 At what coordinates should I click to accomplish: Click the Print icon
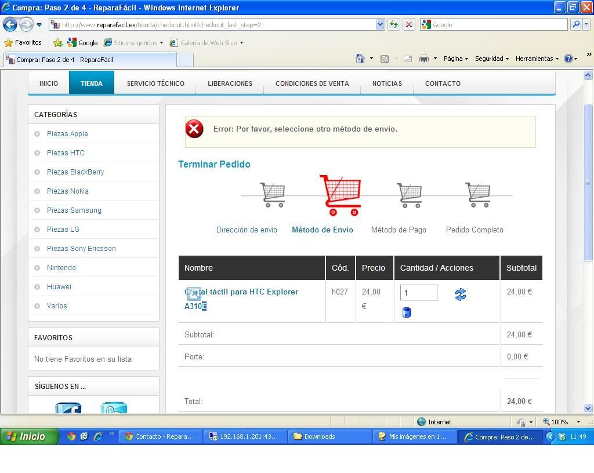[424, 59]
